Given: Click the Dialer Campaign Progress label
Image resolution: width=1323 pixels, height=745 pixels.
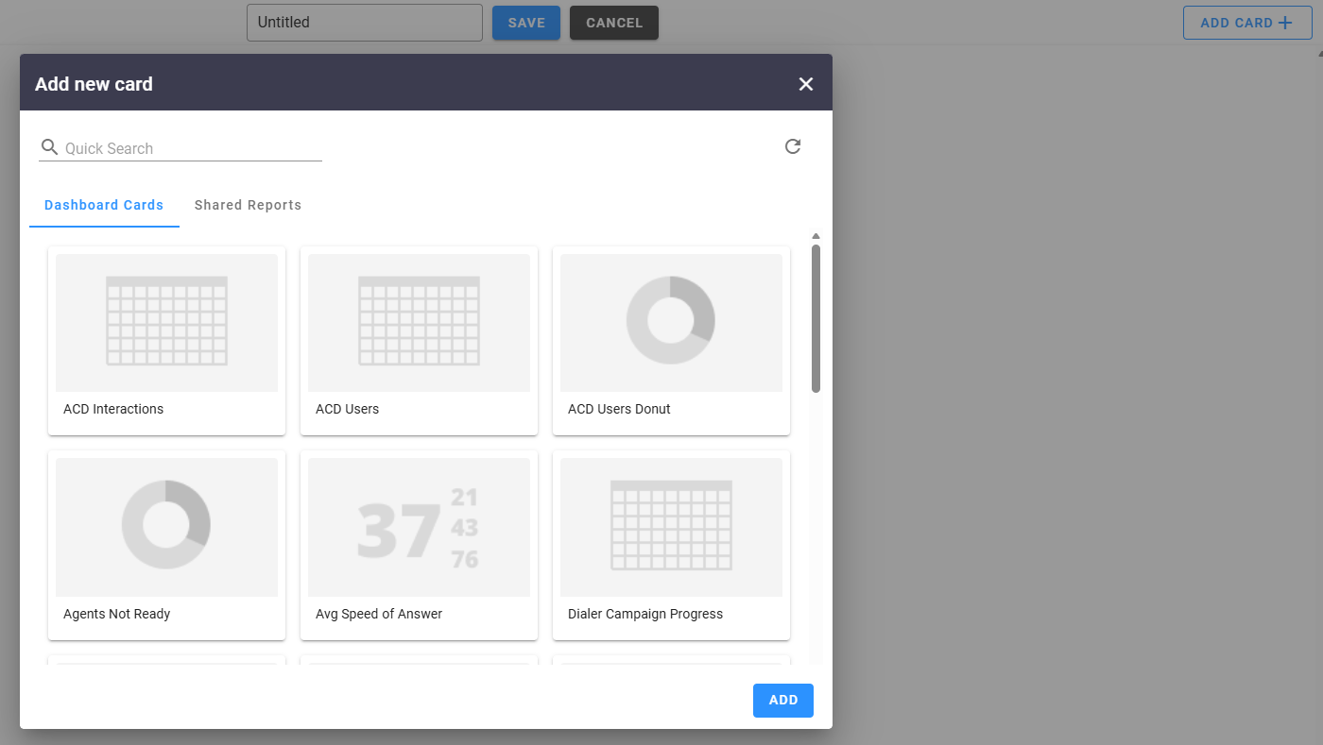Looking at the screenshot, I should [645, 614].
